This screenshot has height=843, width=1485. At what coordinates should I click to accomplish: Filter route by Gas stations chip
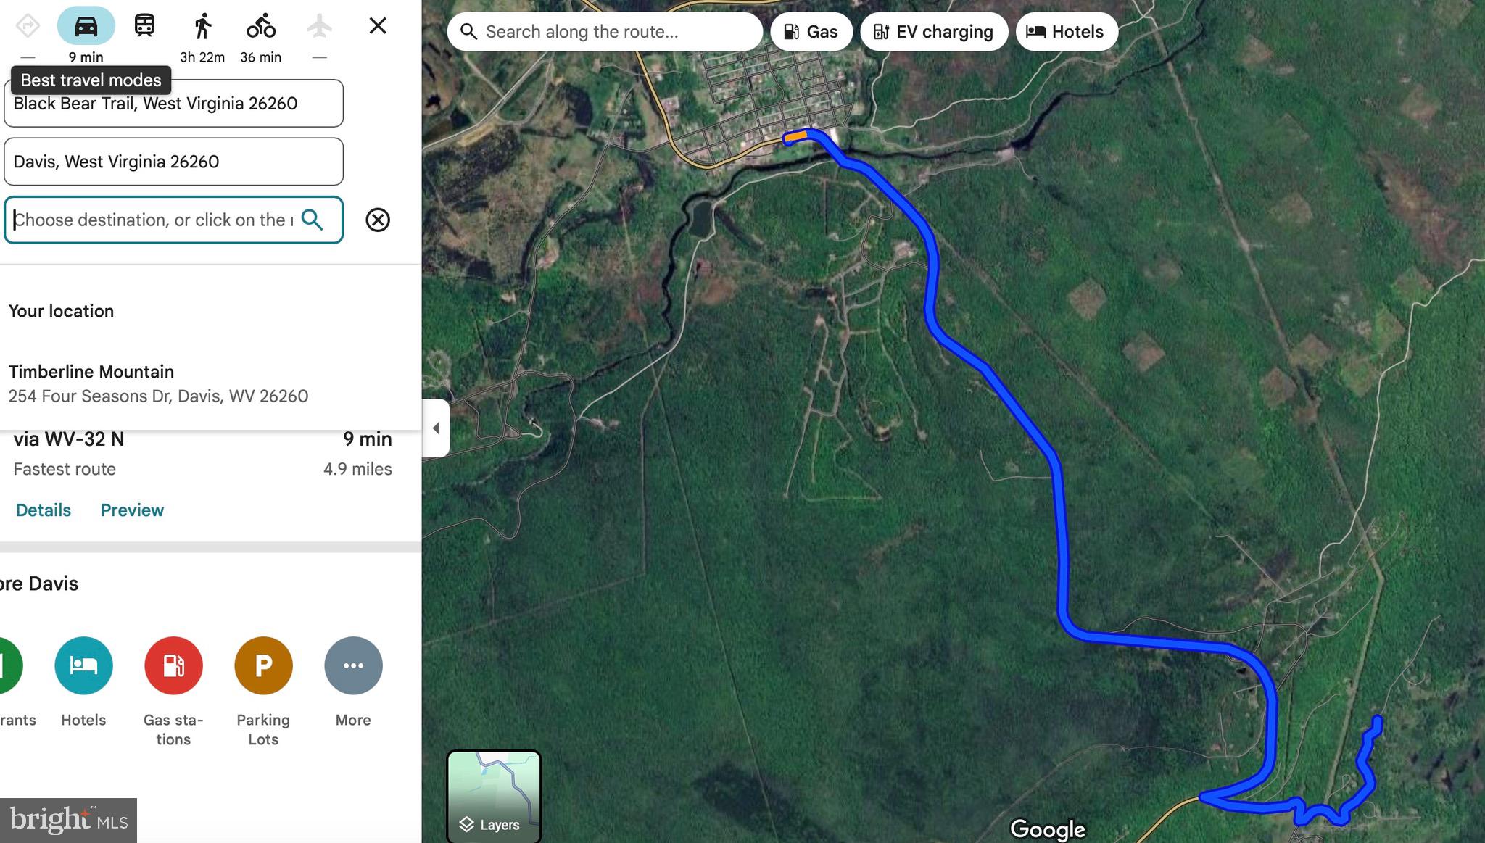click(x=811, y=32)
